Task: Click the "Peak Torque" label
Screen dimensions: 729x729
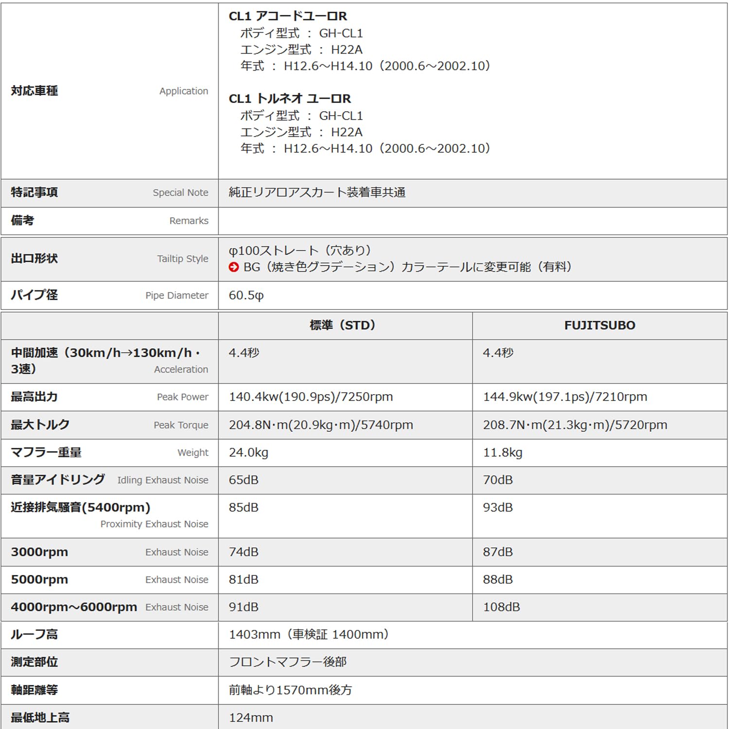Action: point(181,425)
